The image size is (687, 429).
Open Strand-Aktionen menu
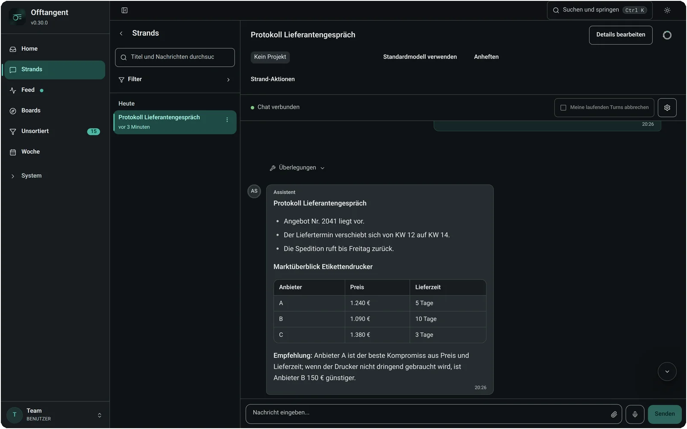pyautogui.click(x=273, y=79)
